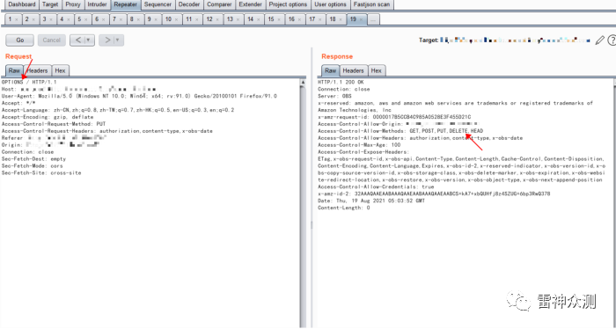Open the Project options tab
The width and height of the screenshot is (616, 329).
point(288,4)
